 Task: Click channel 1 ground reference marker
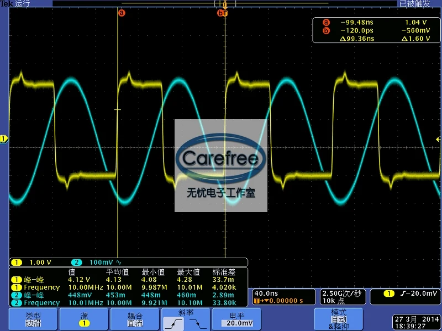(x=4, y=139)
